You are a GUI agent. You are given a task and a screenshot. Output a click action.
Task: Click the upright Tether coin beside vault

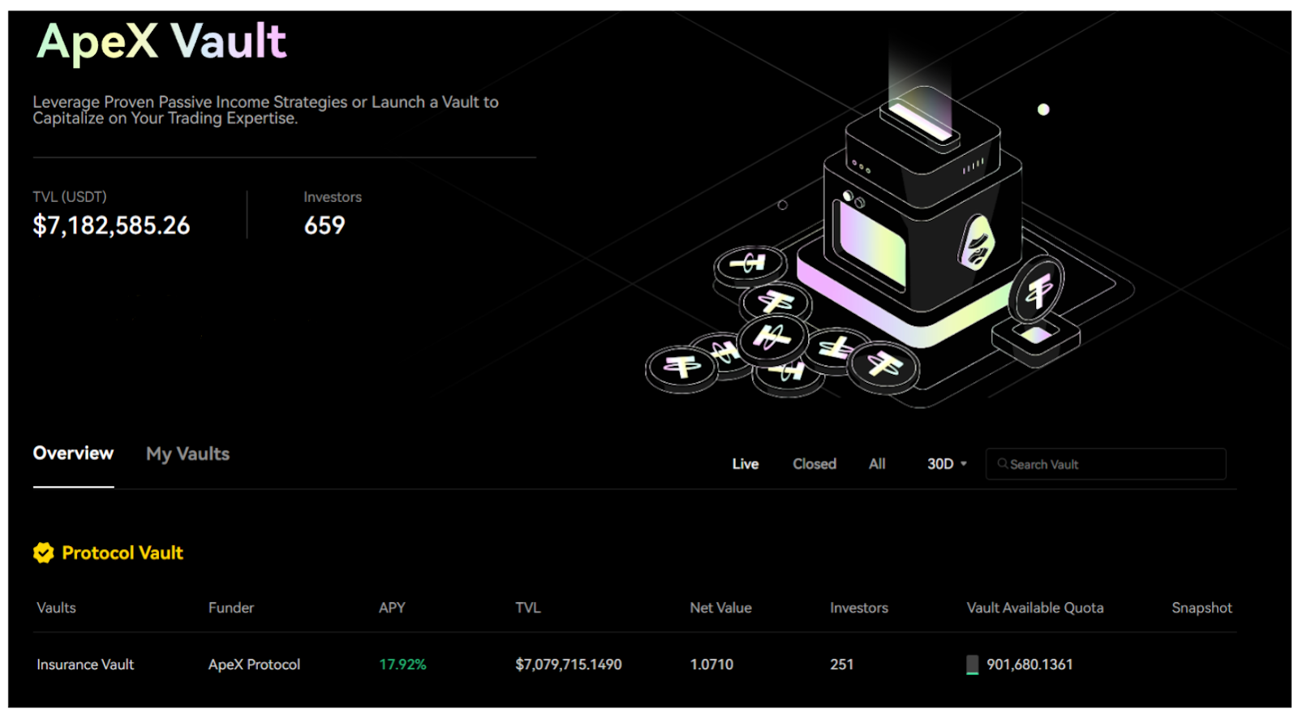click(1038, 290)
